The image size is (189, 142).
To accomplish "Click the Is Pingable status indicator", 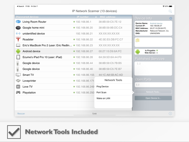I will tap(157, 51).
